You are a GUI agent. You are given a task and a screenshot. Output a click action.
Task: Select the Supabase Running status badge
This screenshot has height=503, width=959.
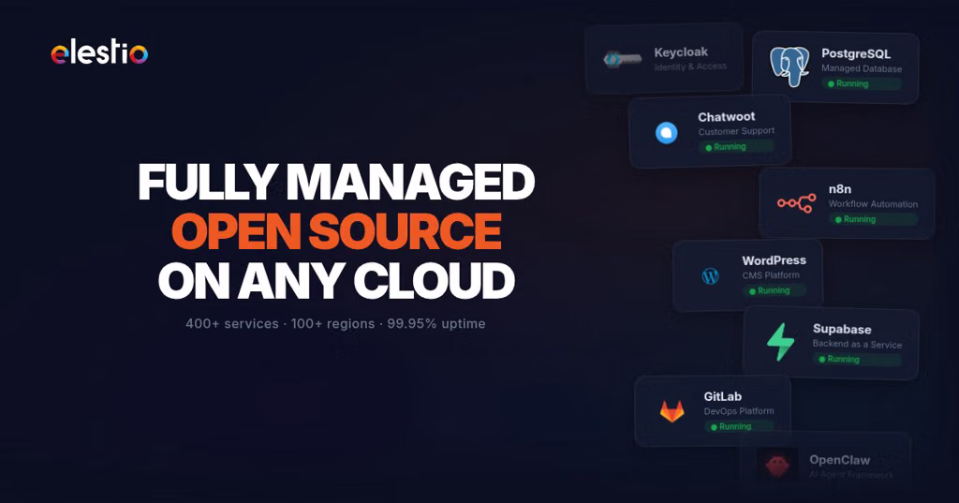point(857,359)
